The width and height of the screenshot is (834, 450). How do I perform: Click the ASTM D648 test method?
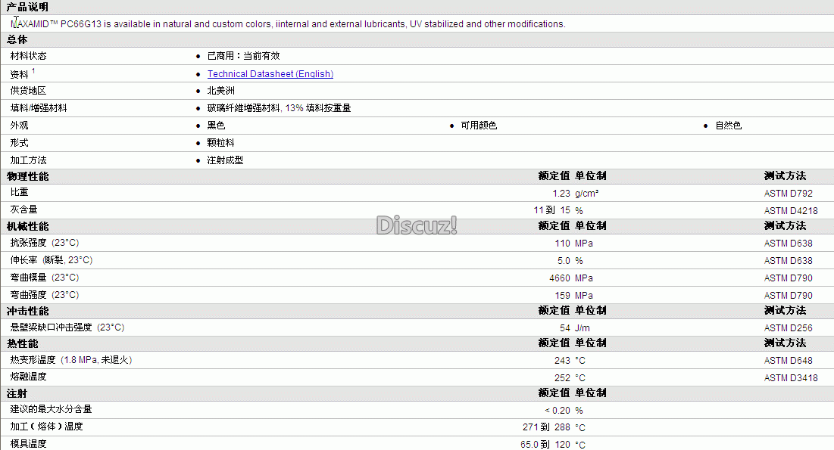pyautogui.click(x=789, y=361)
